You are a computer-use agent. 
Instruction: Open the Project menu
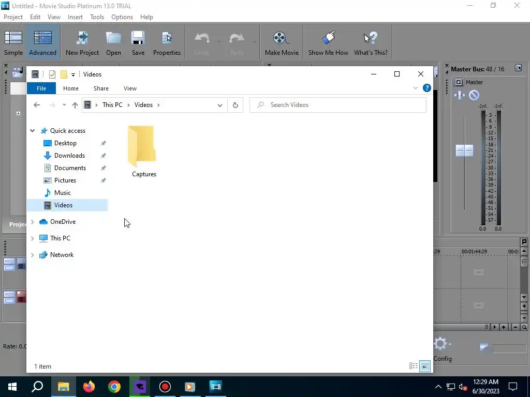pos(13,17)
